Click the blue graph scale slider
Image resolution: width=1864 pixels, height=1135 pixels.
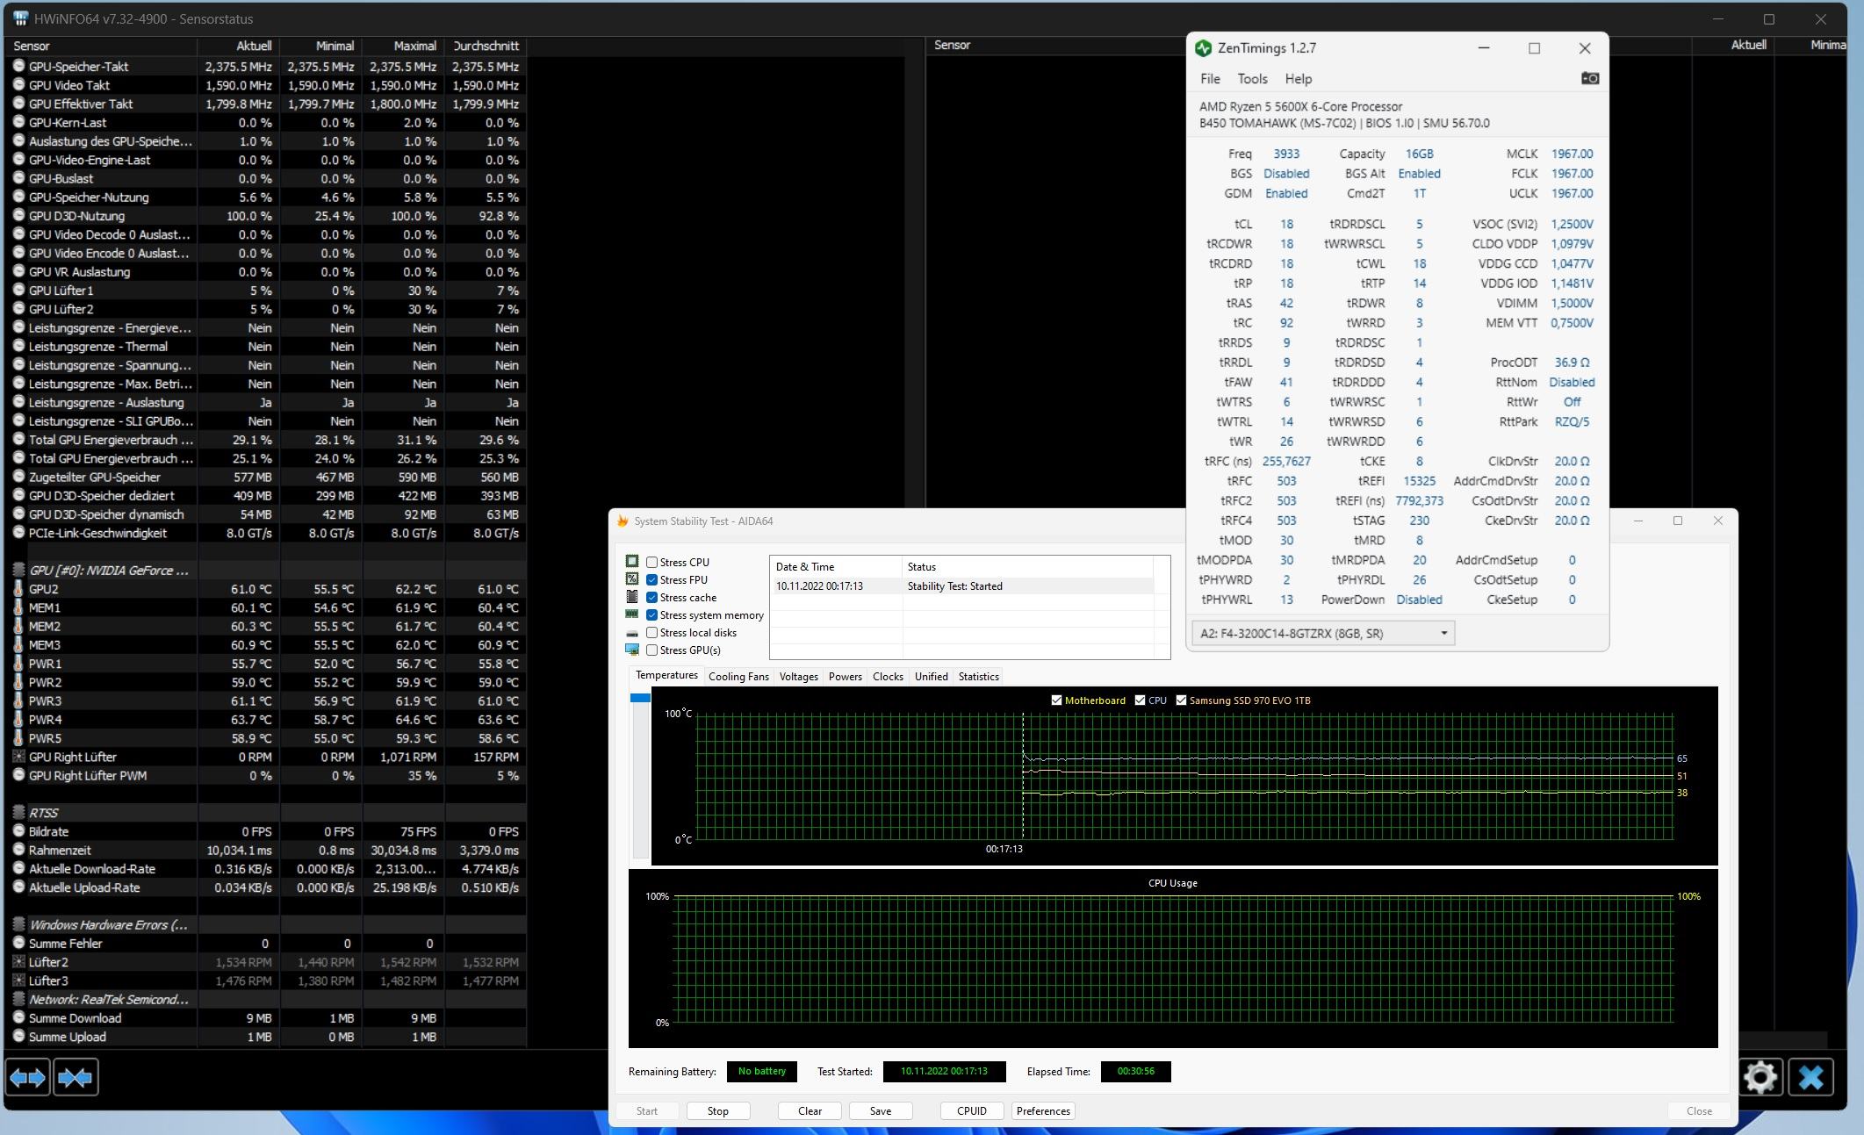tap(640, 698)
